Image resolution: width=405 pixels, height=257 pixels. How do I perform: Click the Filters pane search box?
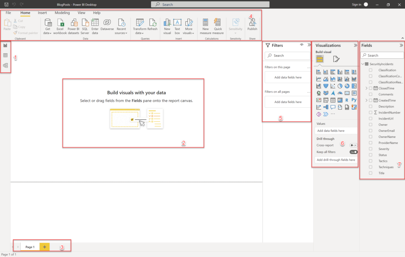coord(287,56)
